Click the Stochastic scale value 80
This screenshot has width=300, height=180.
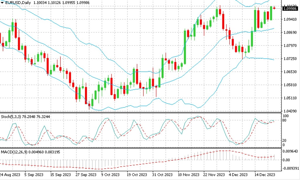coord(284,120)
